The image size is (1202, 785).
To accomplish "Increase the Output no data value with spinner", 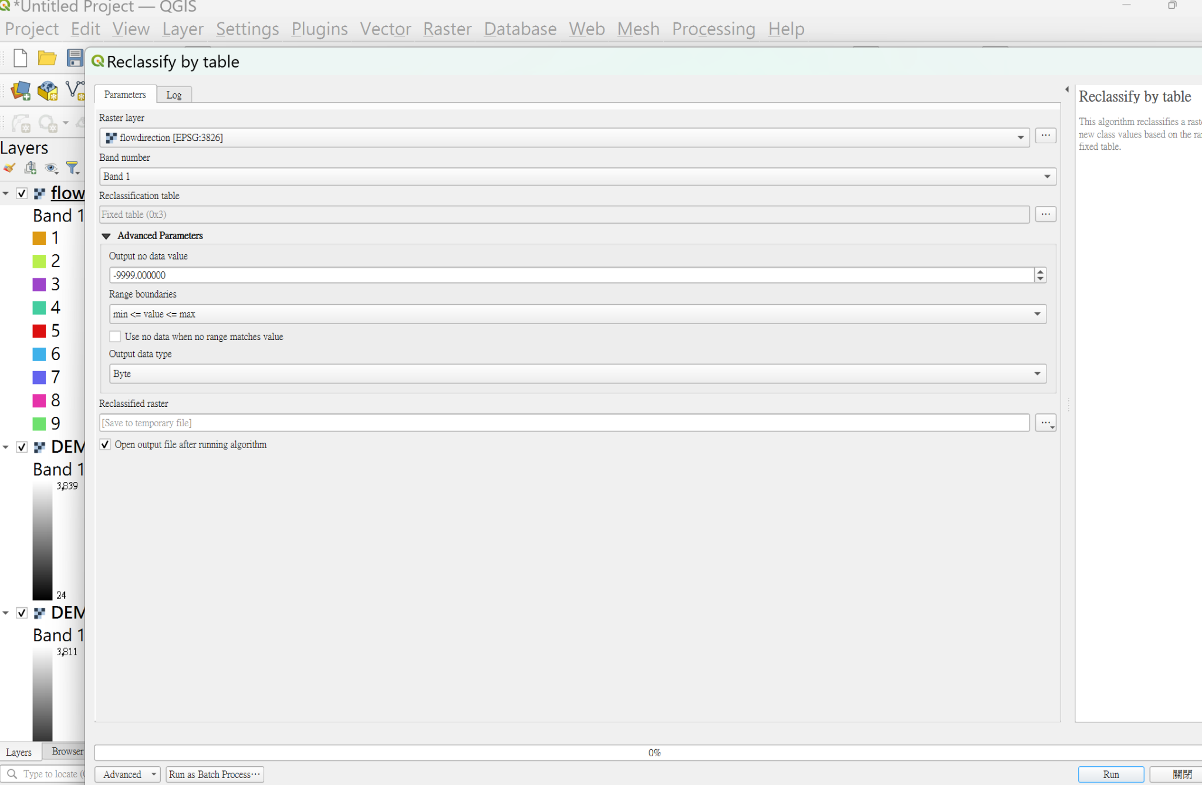I will coord(1040,271).
